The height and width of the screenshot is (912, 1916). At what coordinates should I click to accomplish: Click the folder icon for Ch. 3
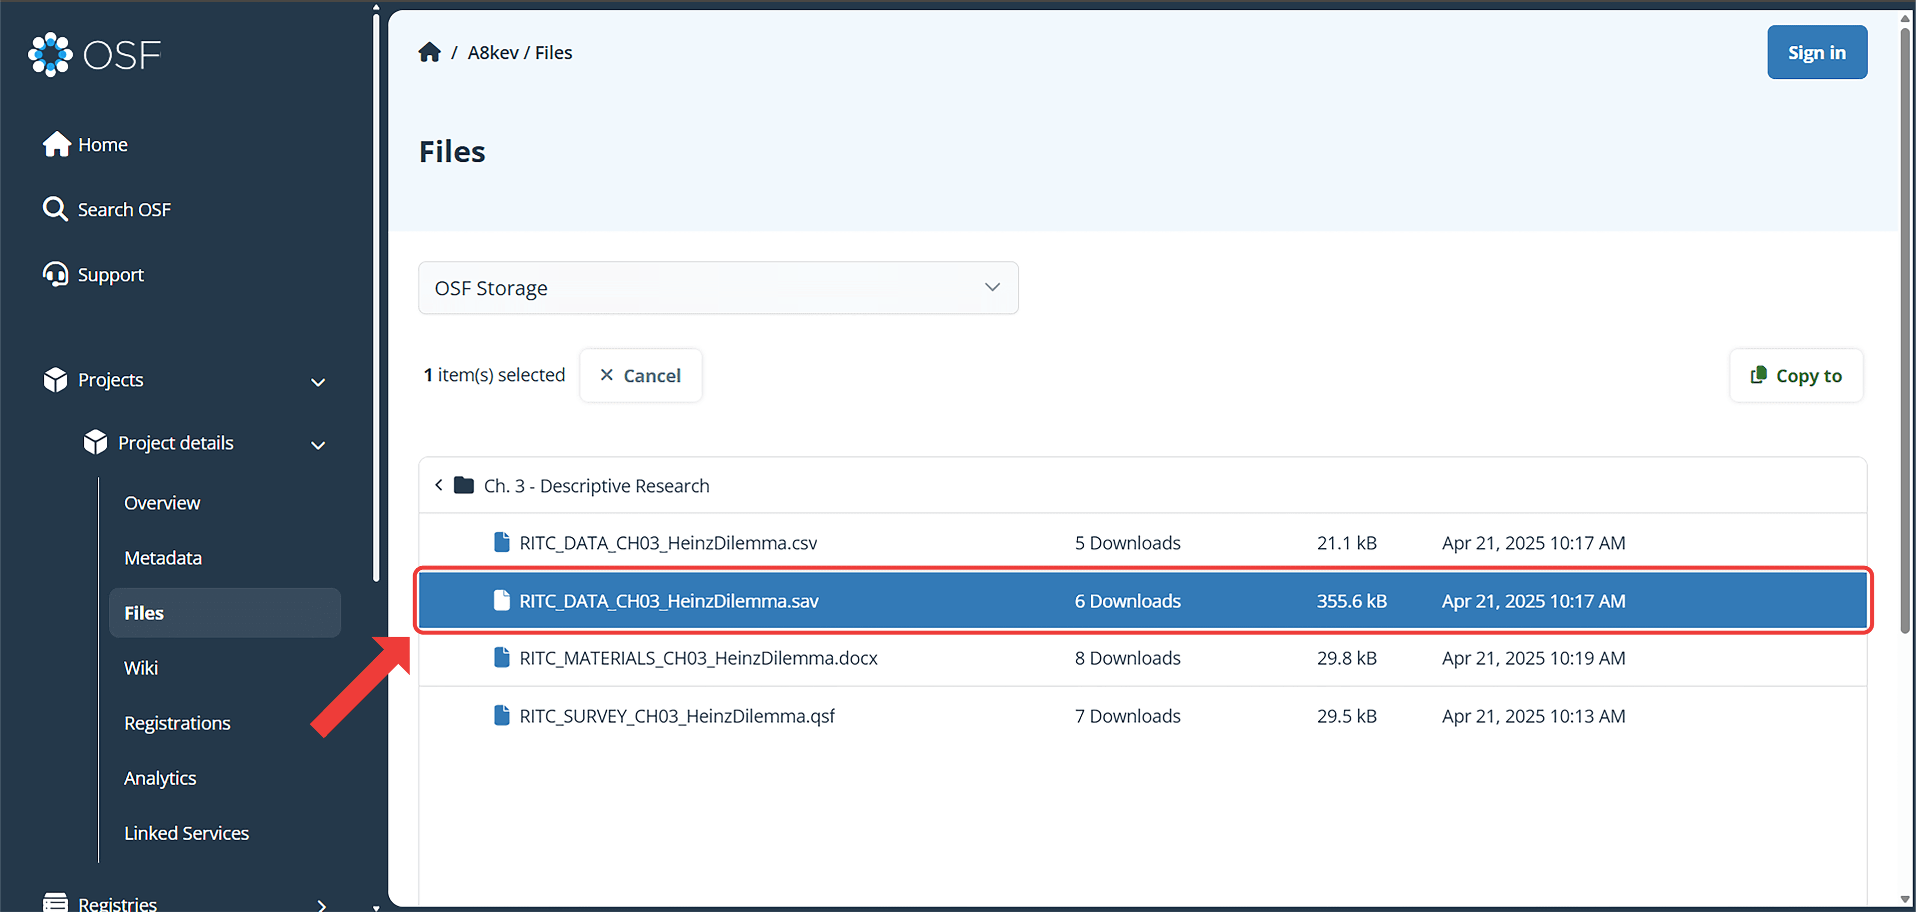click(x=464, y=485)
